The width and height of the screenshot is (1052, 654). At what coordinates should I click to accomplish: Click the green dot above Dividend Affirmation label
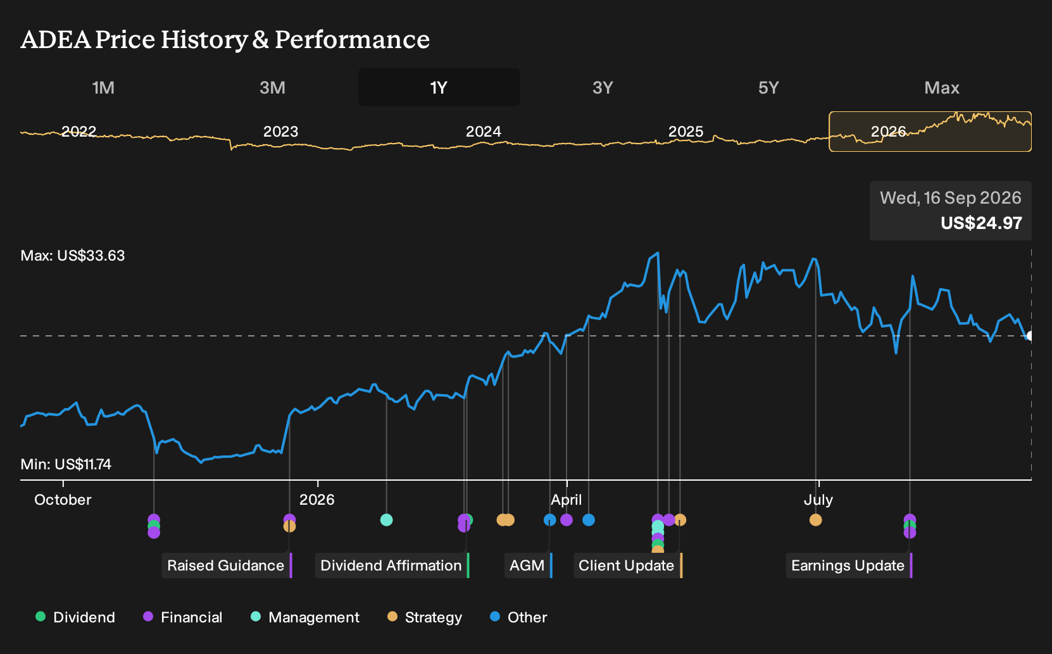(x=468, y=520)
